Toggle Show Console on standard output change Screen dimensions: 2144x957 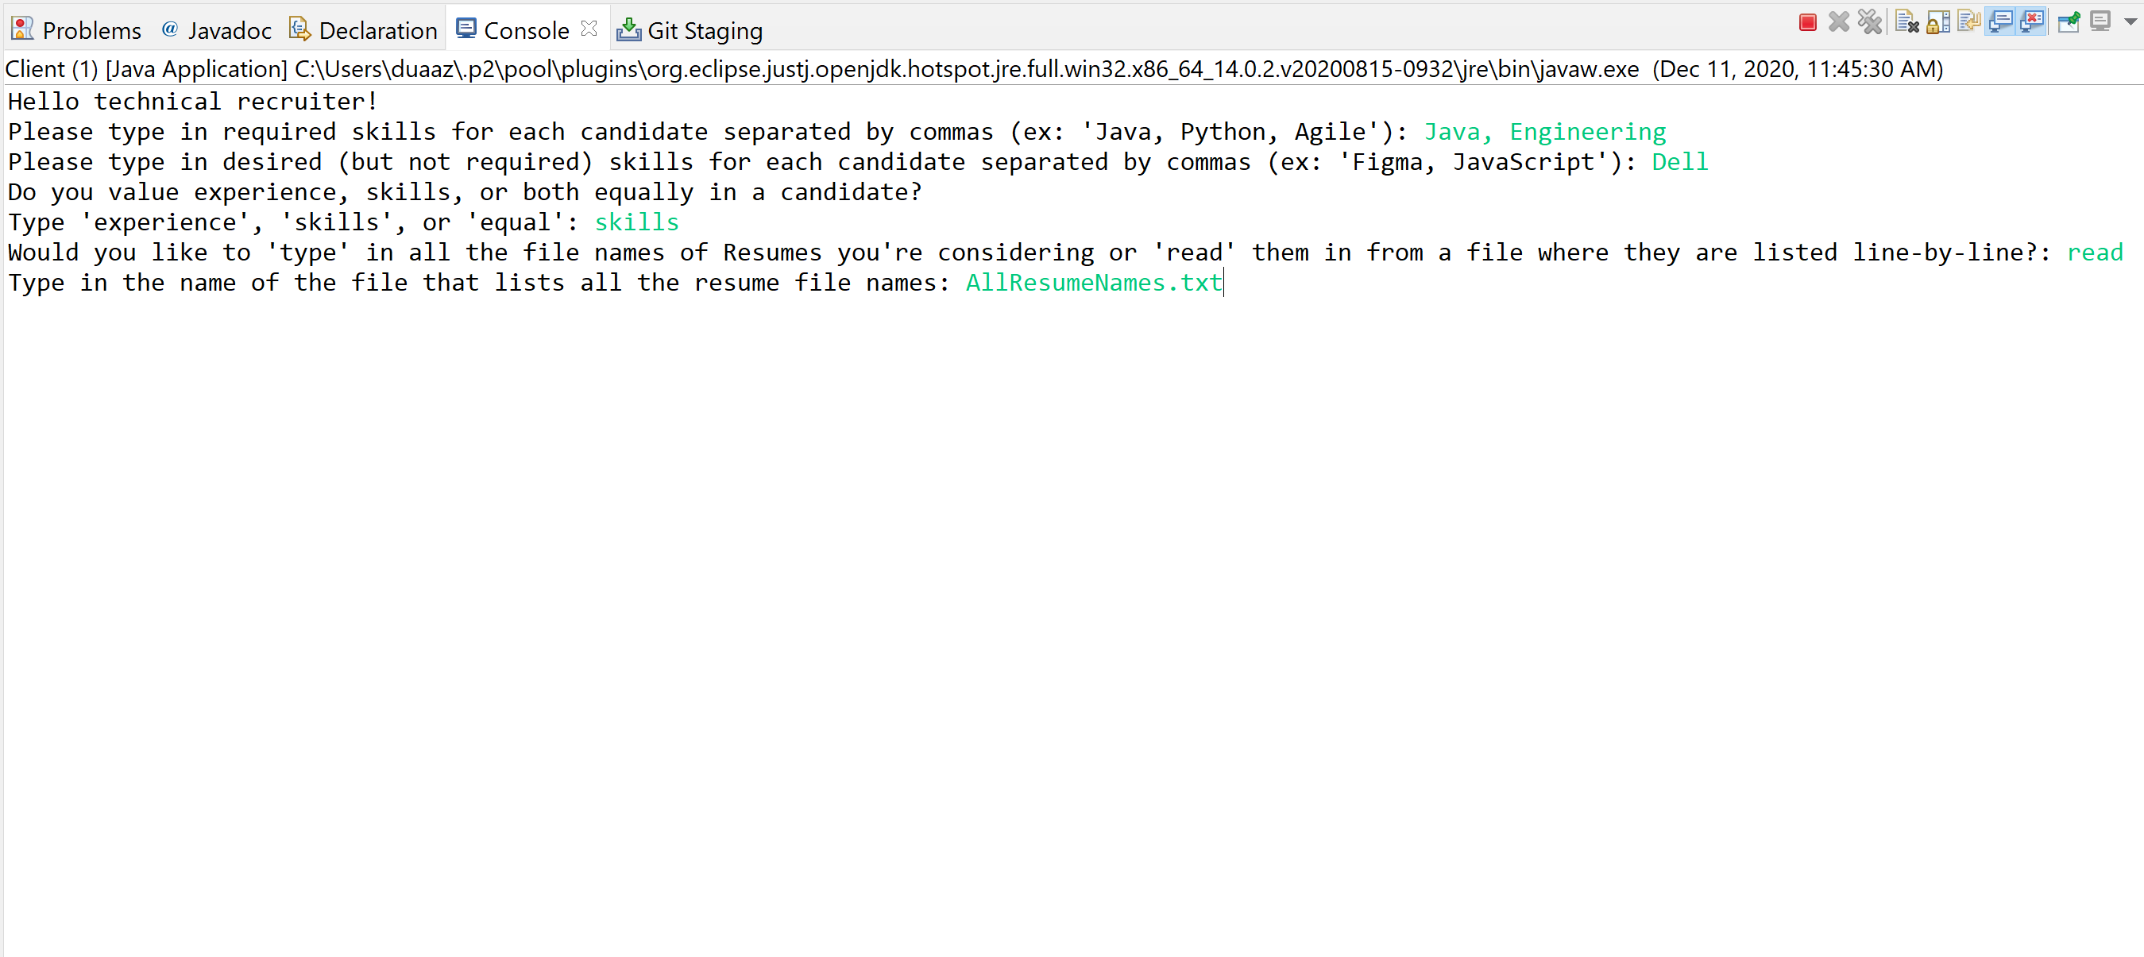point(2000,22)
